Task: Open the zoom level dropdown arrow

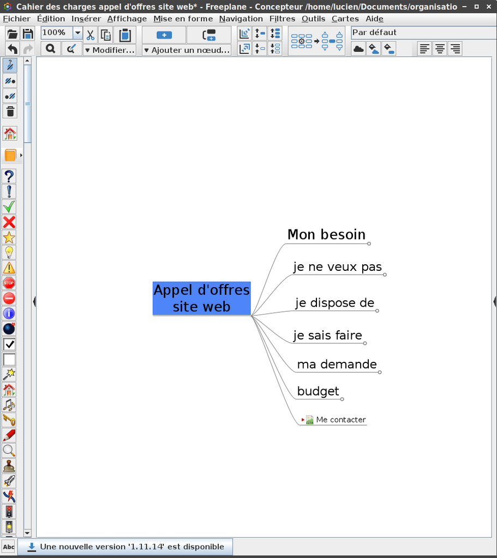Action: click(77, 33)
